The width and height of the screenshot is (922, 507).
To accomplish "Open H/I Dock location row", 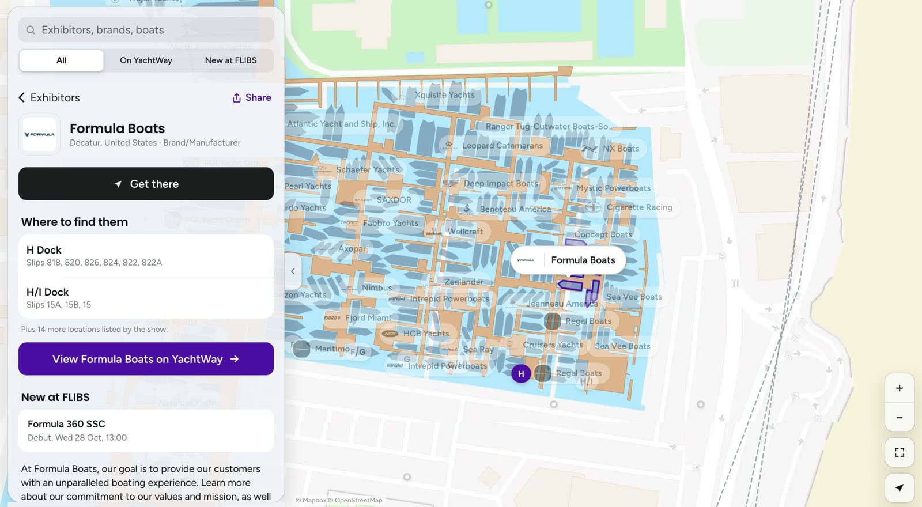I will click(146, 298).
